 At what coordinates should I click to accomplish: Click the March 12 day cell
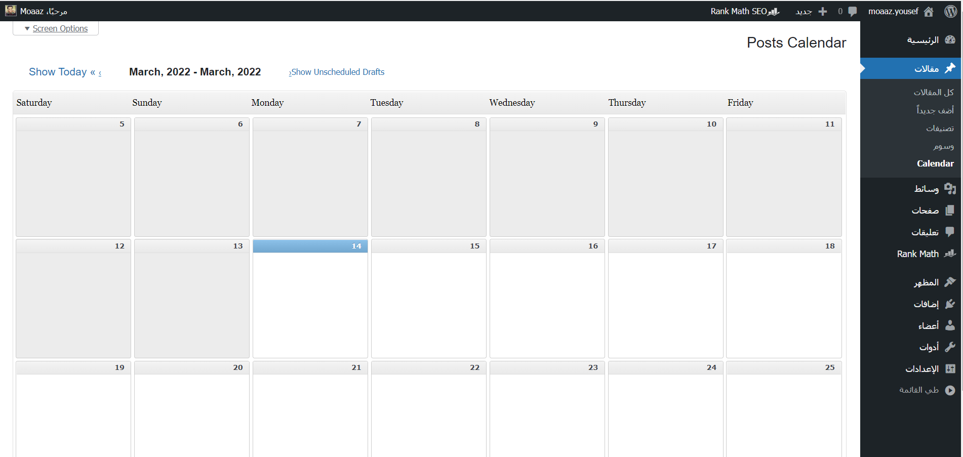tap(73, 299)
